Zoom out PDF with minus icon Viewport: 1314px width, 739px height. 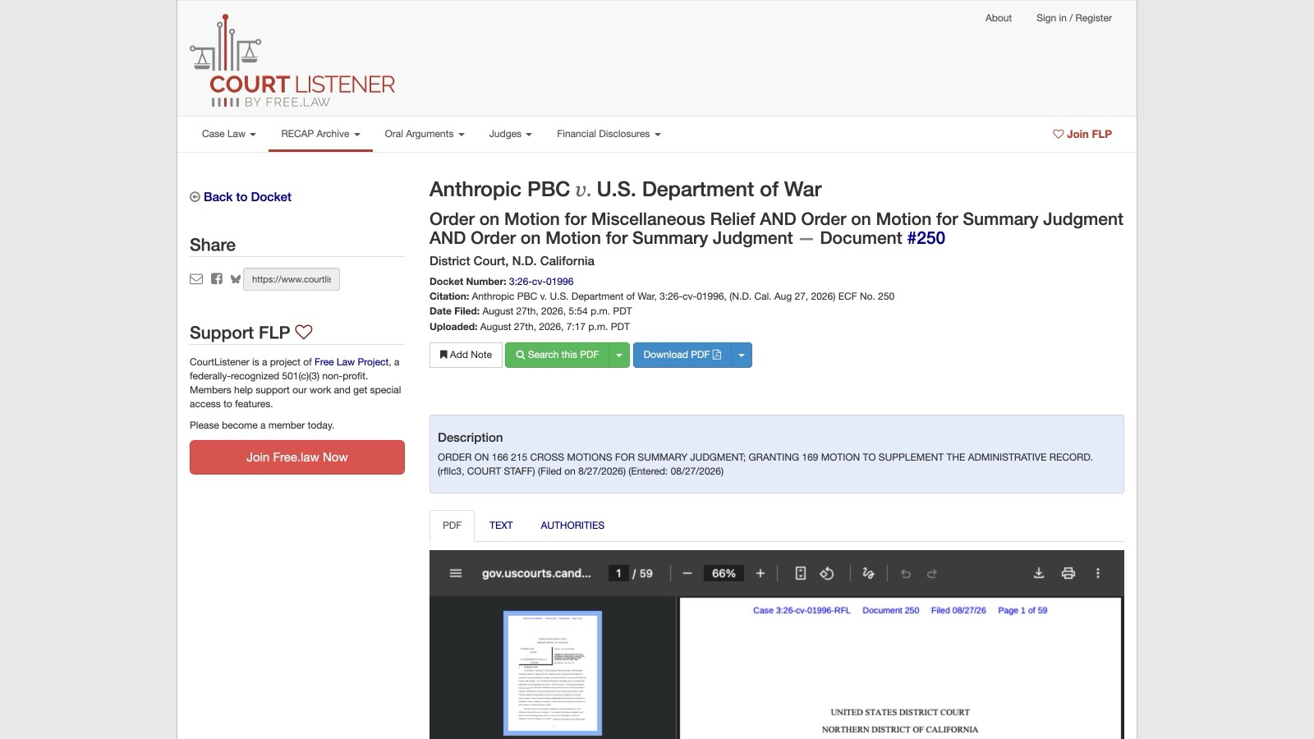tap(687, 573)
